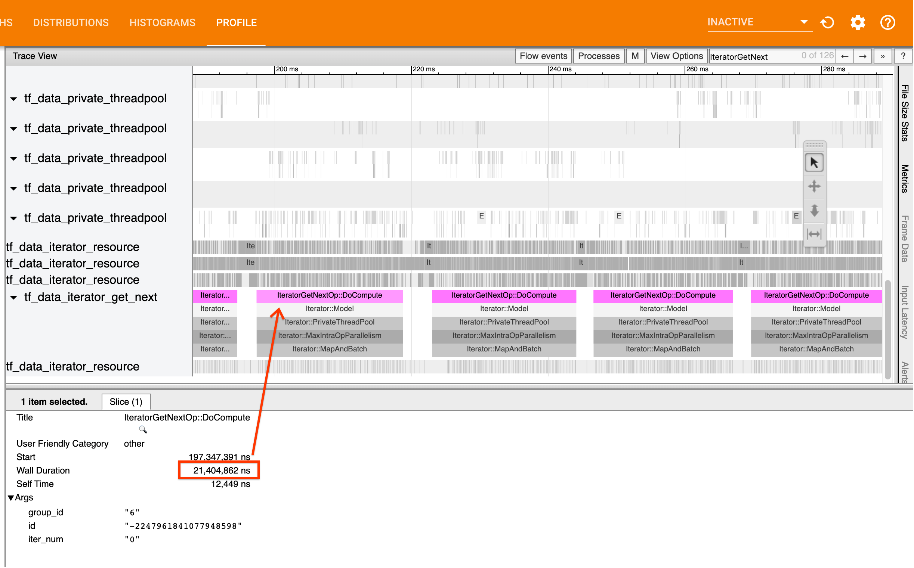Select the selection arrow tool in the trace viewer

(814, 163)
